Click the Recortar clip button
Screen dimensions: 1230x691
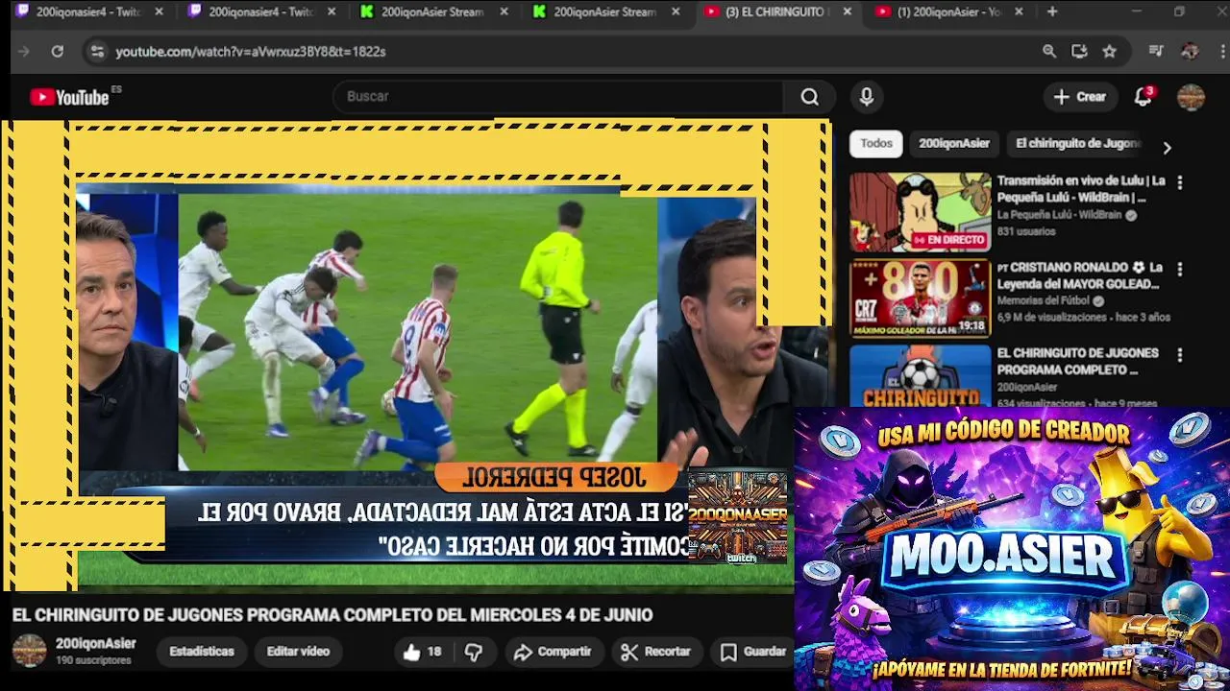tap(656, 652)
